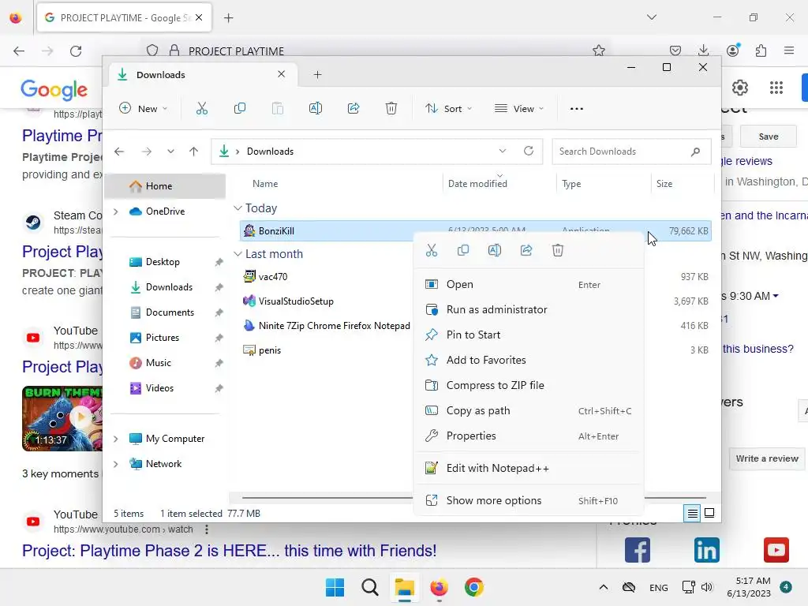Open Google apps grid icon

(x=776, y=88)
